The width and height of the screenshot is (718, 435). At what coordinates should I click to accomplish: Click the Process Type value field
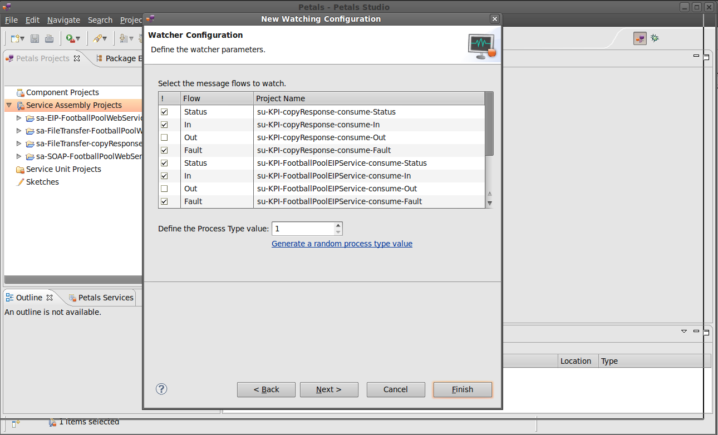click(x=303, y=229)
